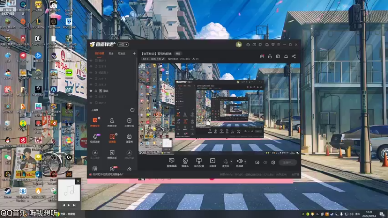
Task: Toggle the preview eye icon in bottom toolbar
Action: coord(265,162)
